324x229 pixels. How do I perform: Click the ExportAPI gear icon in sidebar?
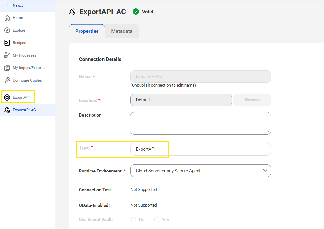tap(7, 97)
